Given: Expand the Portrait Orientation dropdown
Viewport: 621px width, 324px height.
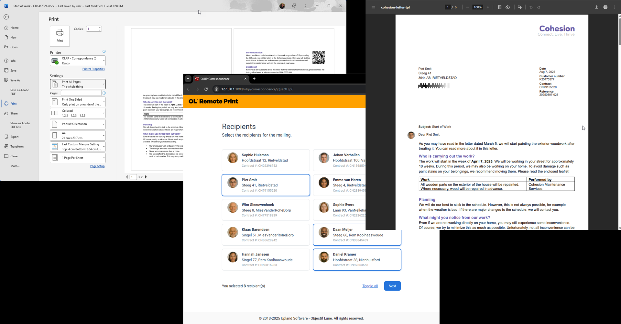Looking at the screenshot, I should 78,124.
